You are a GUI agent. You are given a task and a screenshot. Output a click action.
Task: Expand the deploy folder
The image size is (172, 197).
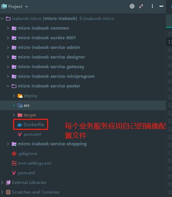tap(14, 96)
